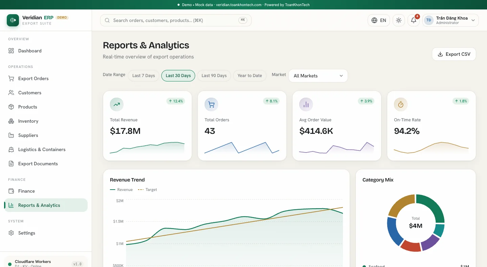Click the Finance wallet icon

pos(11,191)
